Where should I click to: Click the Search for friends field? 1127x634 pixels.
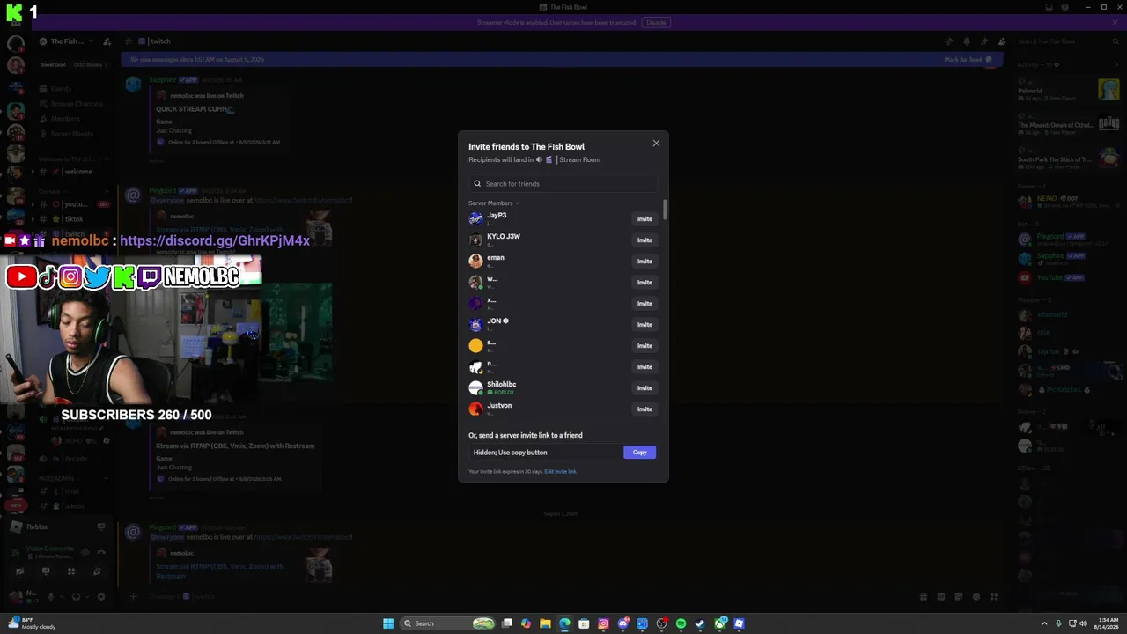[563, 183]
